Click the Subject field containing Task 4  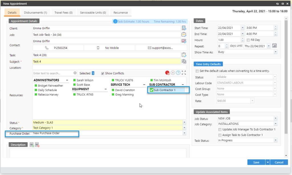[107, 61]
